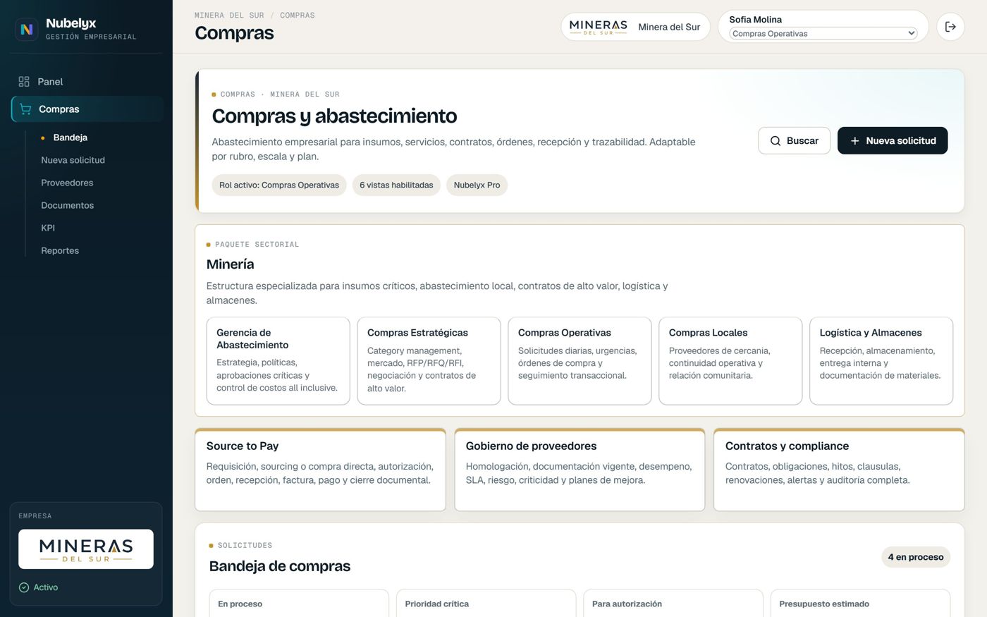This screenshot has height=617, width=987.
Task: Select KPI in the sidebar
Action: (48, 228)
